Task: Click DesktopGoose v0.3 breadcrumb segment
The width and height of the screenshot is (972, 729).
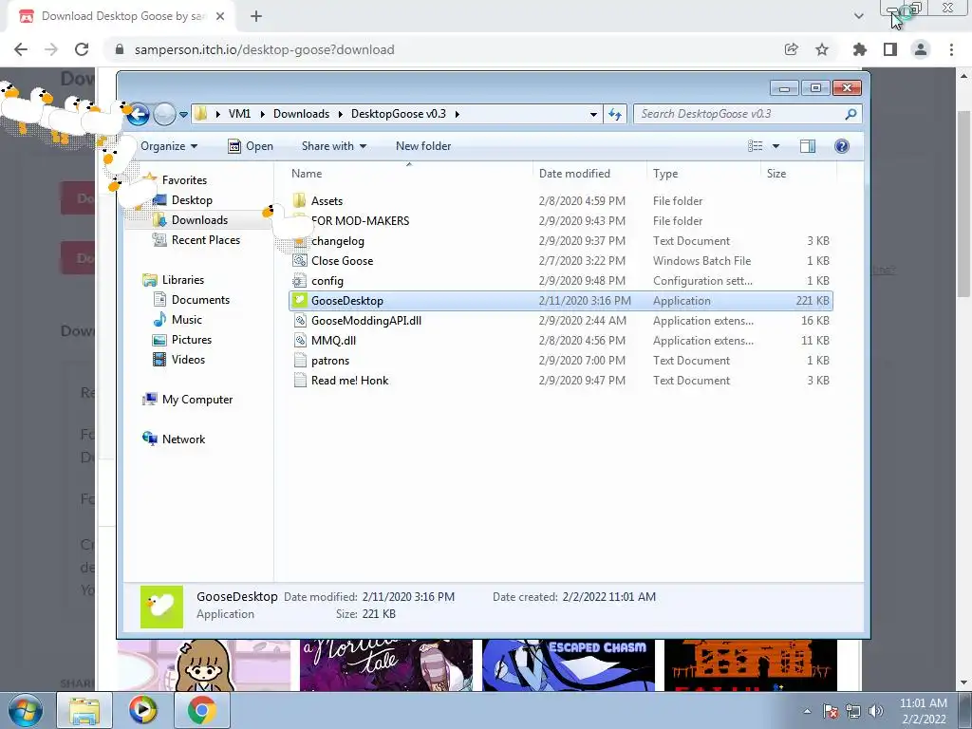Action: click(398, 114)
